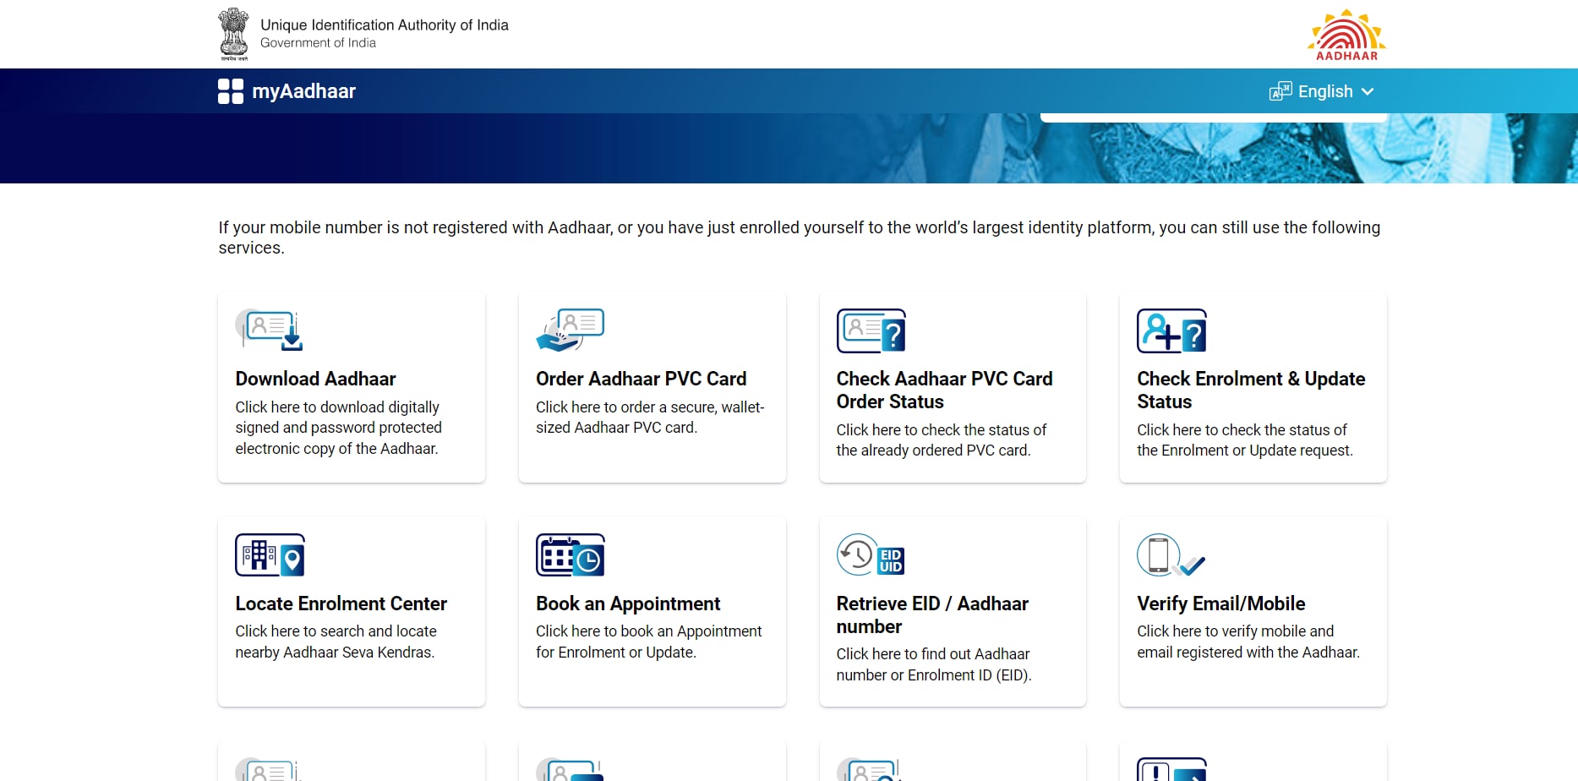Click the Retrieve EID/UID history icon
The image size is (1578, 781).
(x=871, y=555)
